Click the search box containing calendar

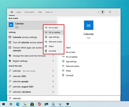[64, 98]
